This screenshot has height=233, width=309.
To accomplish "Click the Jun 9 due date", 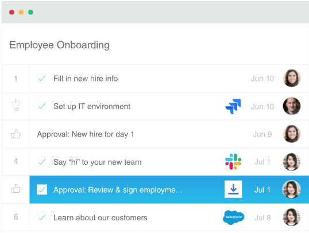I will pos(262,134).
